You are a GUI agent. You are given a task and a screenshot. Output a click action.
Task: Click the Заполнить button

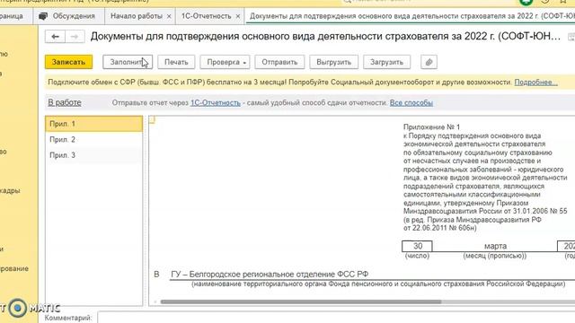coord(128,62)
